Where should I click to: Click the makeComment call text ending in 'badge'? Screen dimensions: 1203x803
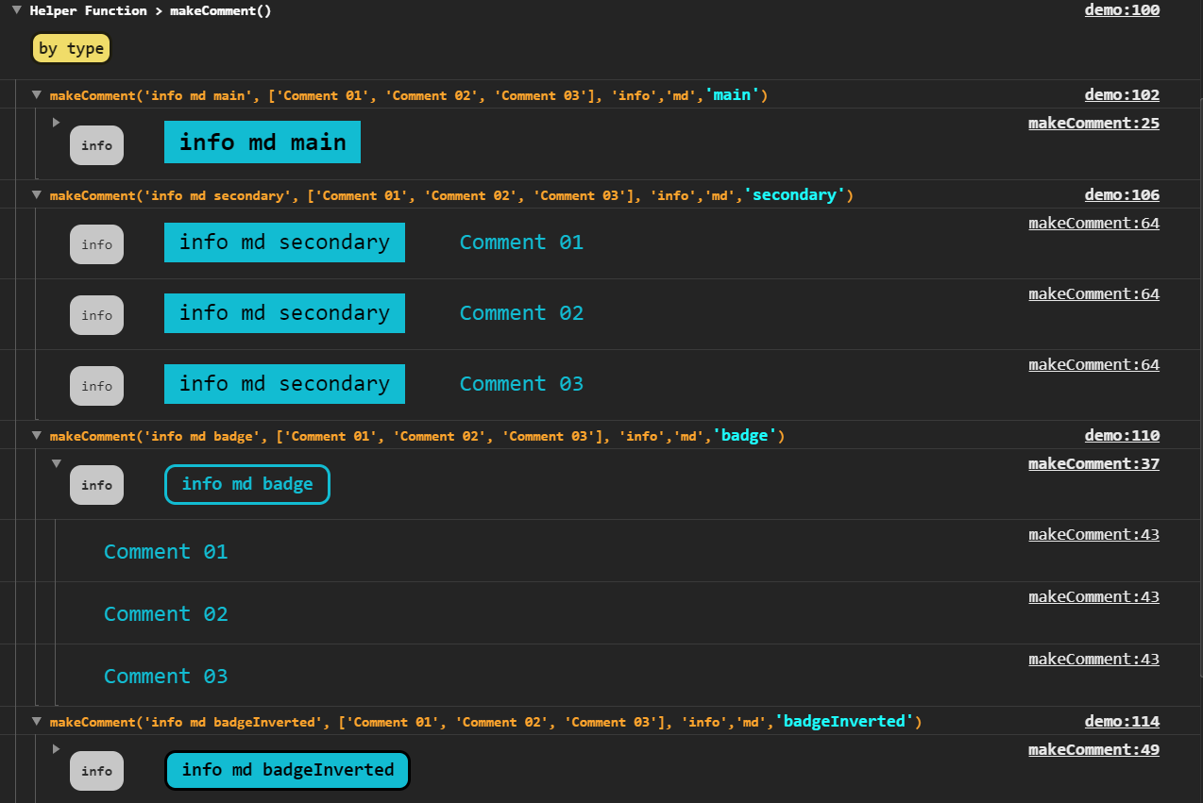(417, 436)
